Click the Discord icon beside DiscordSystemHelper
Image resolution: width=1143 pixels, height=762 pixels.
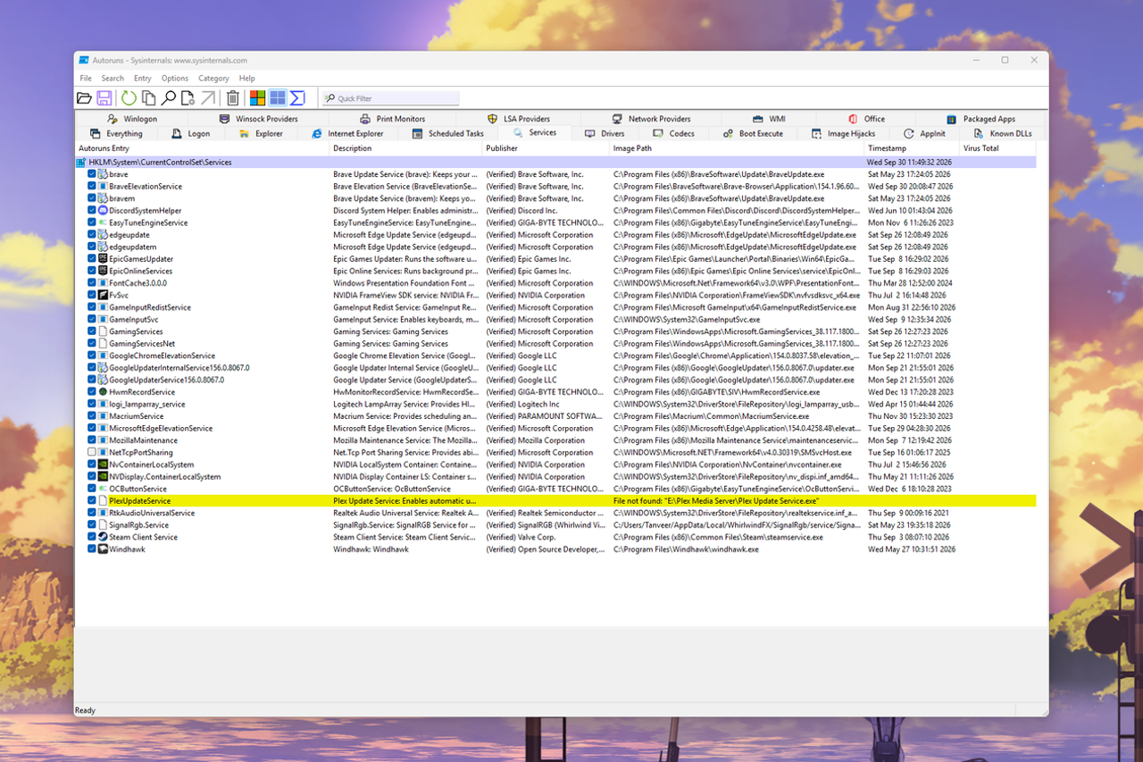(x=103, y=211)
